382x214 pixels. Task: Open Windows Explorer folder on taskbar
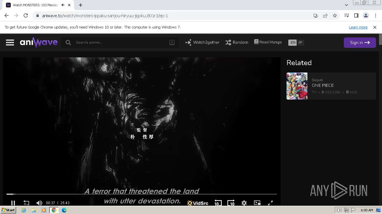(34, 210)
